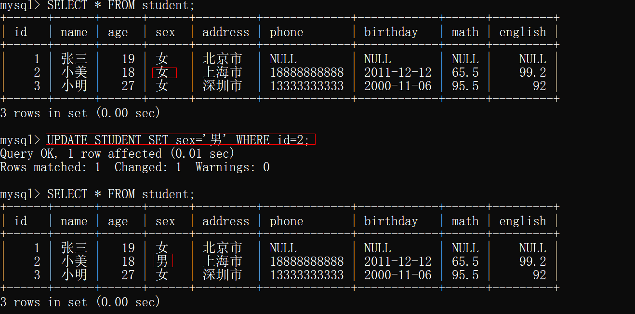This screenshot has width=635, height=314.
Task: Click phone number 13333333333 in the bottom table
Action: (x=306, y=274)
